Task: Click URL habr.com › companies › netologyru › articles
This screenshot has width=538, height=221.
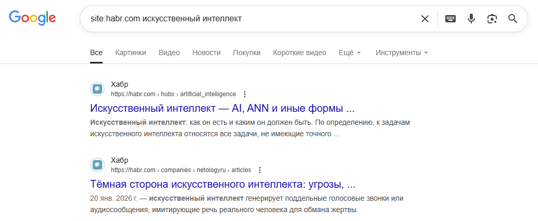Action: coord(181,170)
